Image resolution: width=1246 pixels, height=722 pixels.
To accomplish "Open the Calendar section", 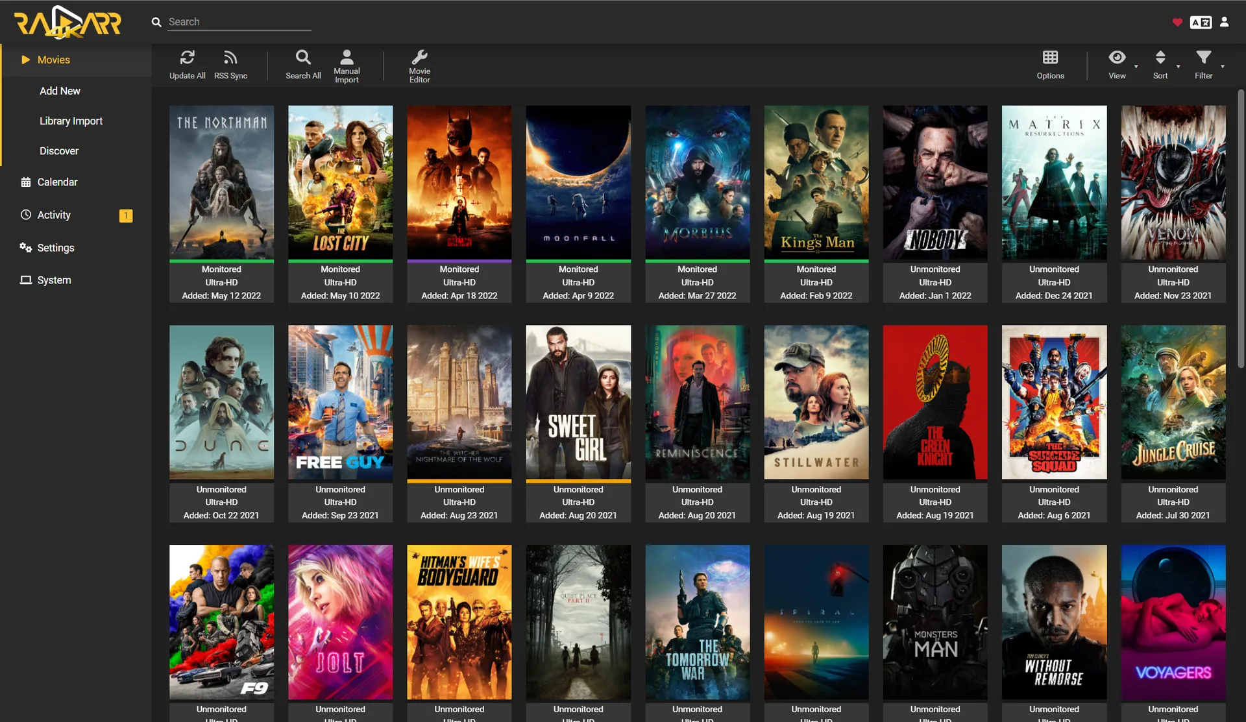I will pos(58,182).
